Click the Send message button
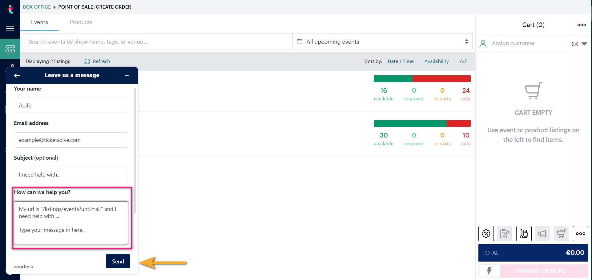 tap(118, 261)
